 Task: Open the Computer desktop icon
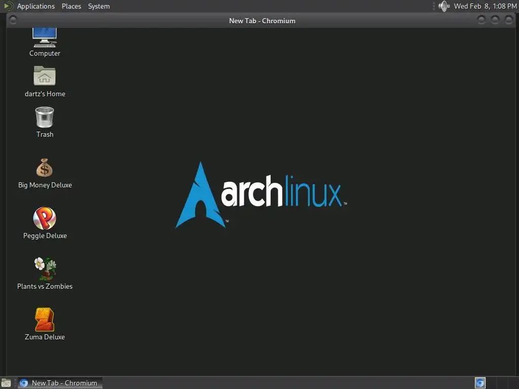(x=45, y=37)
